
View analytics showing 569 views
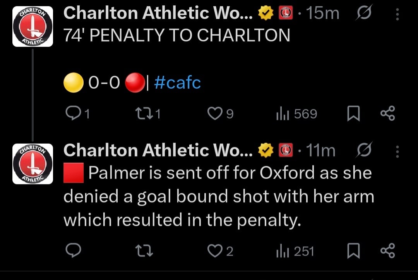(x=296, y=114)
